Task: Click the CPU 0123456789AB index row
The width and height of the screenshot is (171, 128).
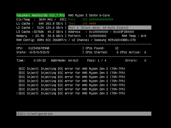Action: pyautogui.click(x=33, y=48)
